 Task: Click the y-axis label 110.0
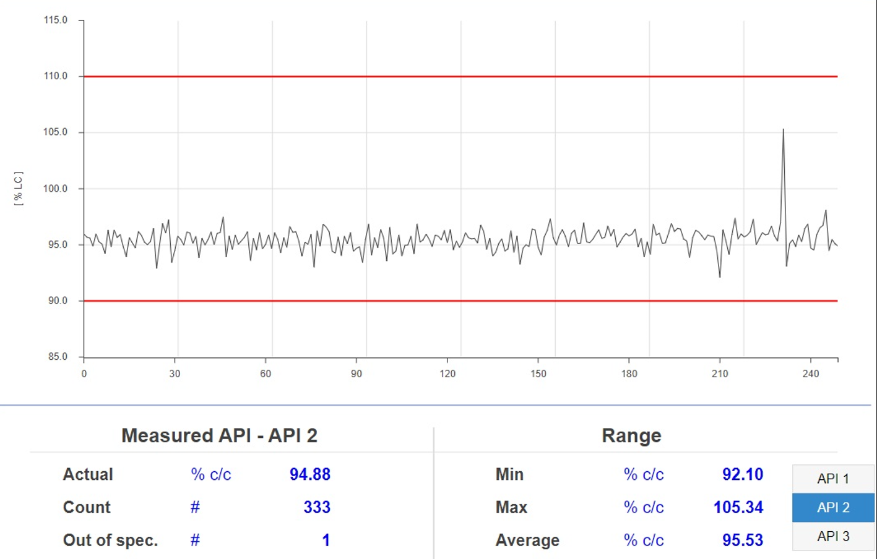pos(56,76)
